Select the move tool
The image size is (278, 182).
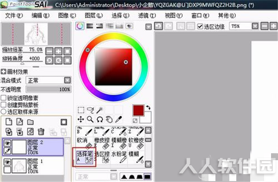tap(81, 119)
